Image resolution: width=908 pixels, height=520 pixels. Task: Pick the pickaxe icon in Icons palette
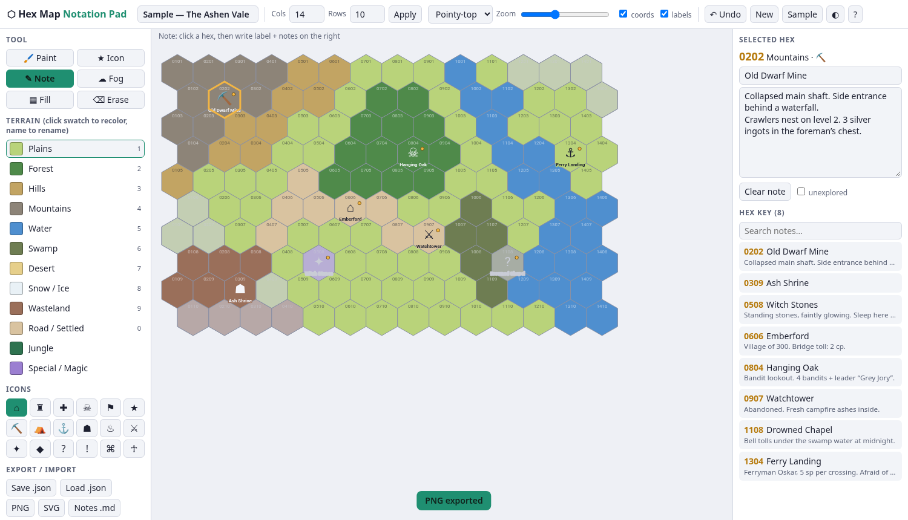coord(16,428)
